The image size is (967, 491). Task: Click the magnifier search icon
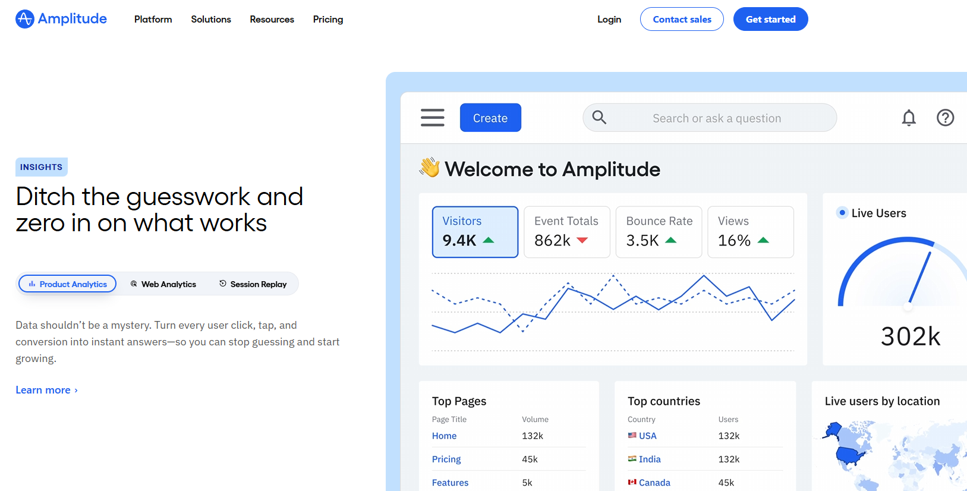[x=599, y=118]
